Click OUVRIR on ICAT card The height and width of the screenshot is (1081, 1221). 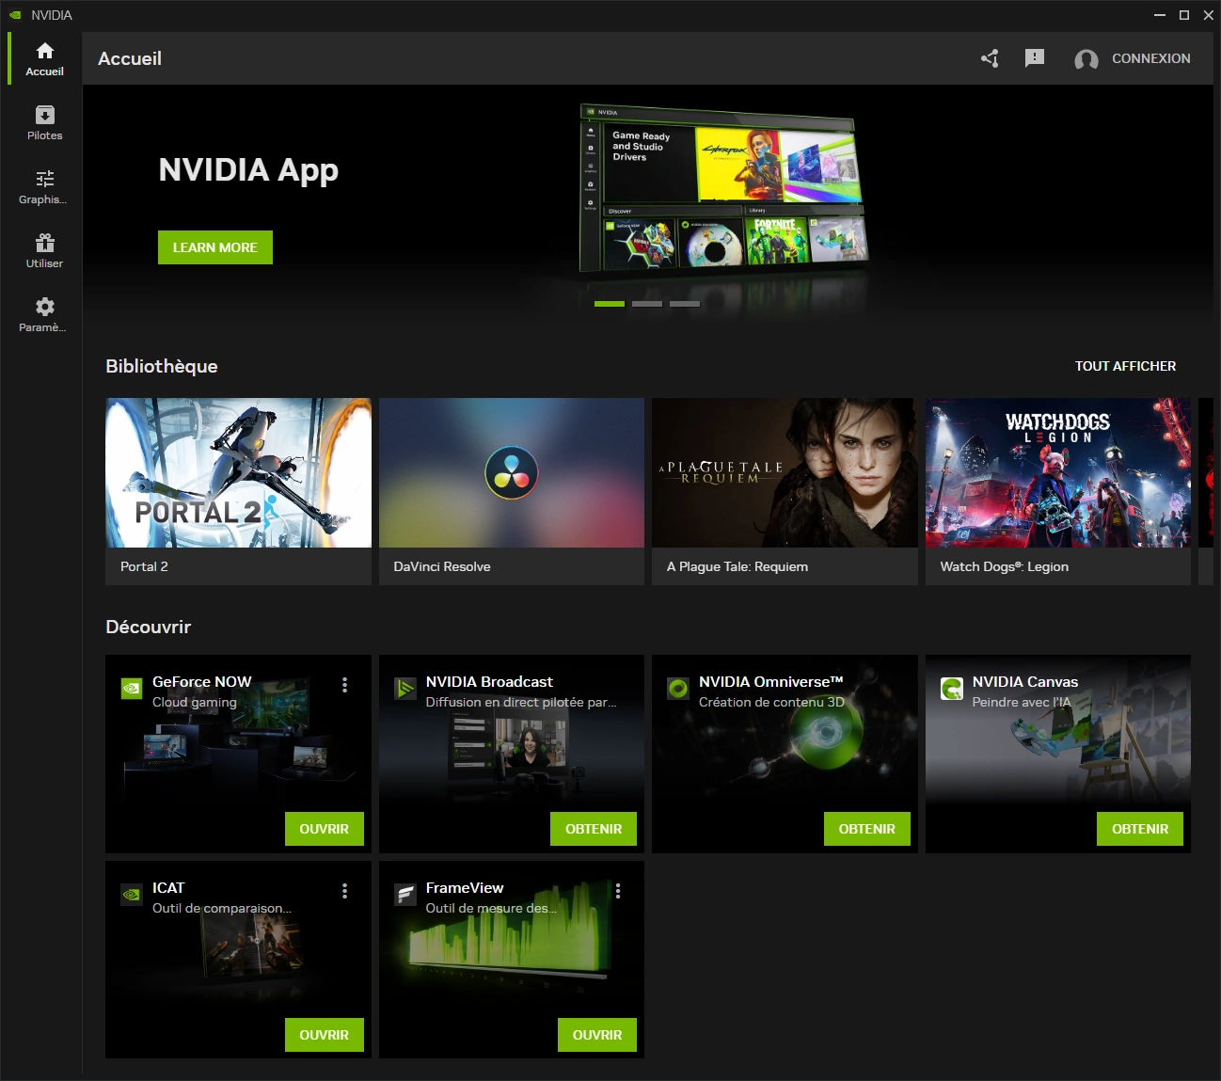pos(325,1035)
